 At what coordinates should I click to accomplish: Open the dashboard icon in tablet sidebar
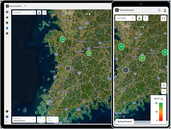tap(7, 12)
